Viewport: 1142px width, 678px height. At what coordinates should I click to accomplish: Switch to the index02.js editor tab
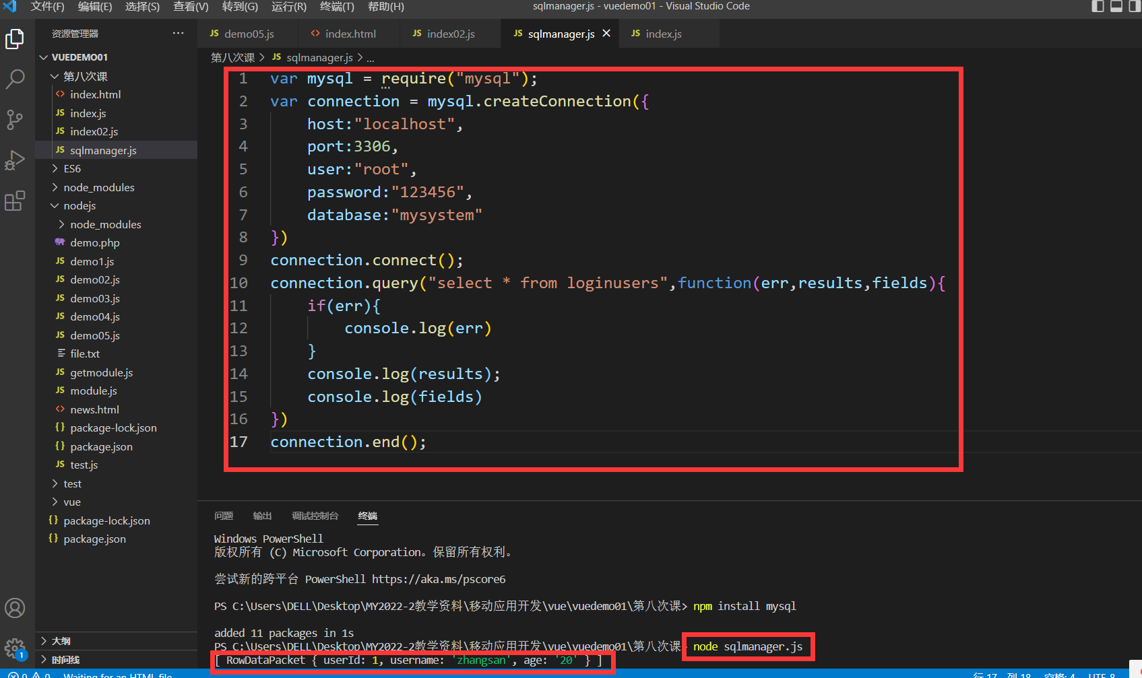(450, 34)
